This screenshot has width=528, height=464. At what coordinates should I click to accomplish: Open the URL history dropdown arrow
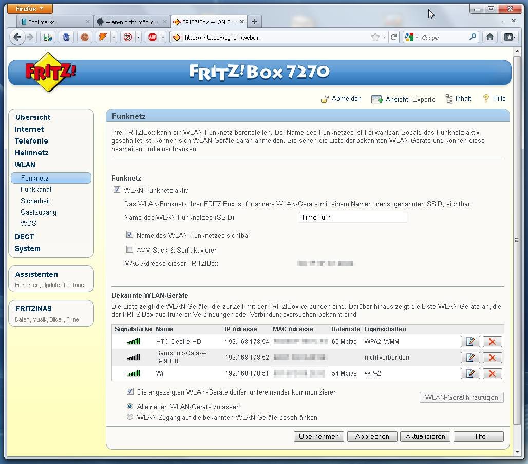point(384,37)
